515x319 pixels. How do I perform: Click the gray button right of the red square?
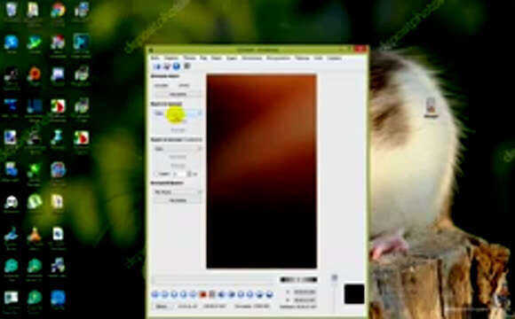(212, 294)
